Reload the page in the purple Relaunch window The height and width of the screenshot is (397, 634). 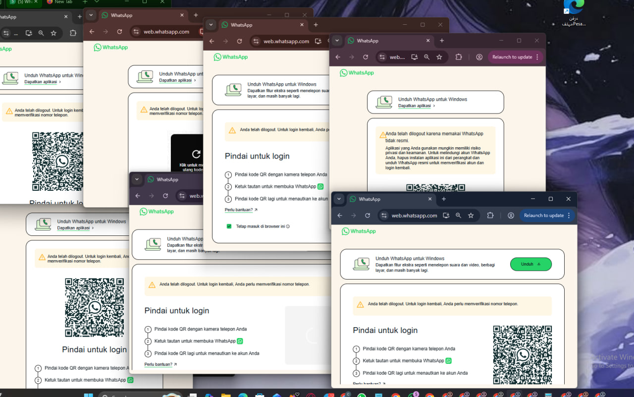pos(366,57)
